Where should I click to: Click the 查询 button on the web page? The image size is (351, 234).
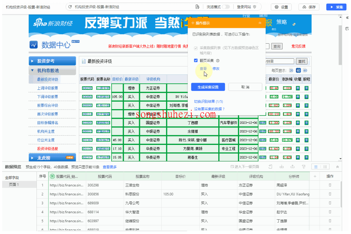point(277,47)
